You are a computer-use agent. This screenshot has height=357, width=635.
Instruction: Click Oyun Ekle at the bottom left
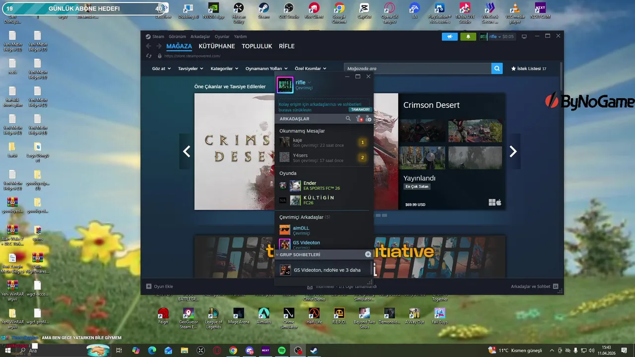(159, 287)
